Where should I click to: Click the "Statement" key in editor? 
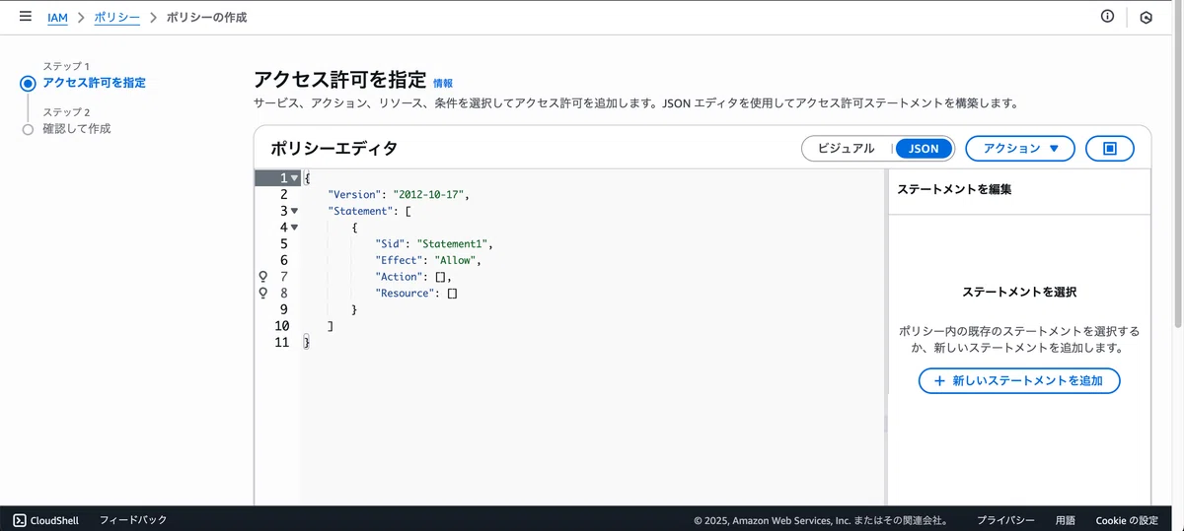pos(360,211)
